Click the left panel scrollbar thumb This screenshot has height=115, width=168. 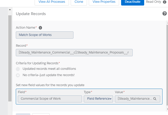(10, 58)
